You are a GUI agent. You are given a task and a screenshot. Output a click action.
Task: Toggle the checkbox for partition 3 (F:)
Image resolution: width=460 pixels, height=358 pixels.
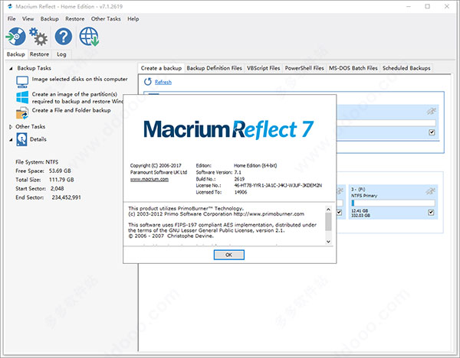point(431,212)
